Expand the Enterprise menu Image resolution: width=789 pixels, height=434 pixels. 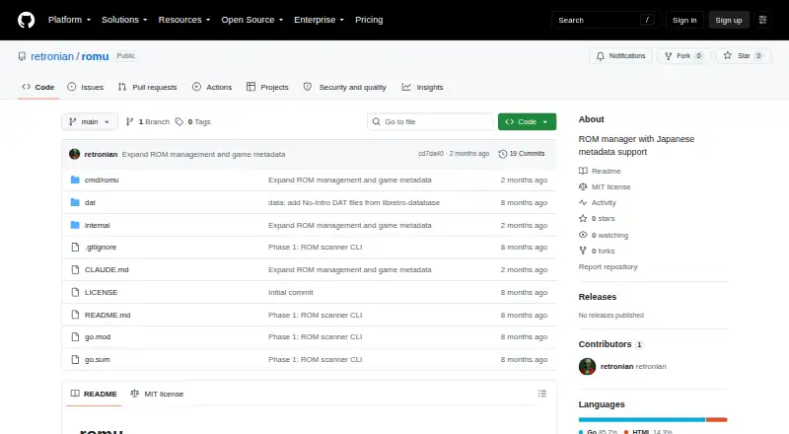pyautogui.click(x=319, y=20)
